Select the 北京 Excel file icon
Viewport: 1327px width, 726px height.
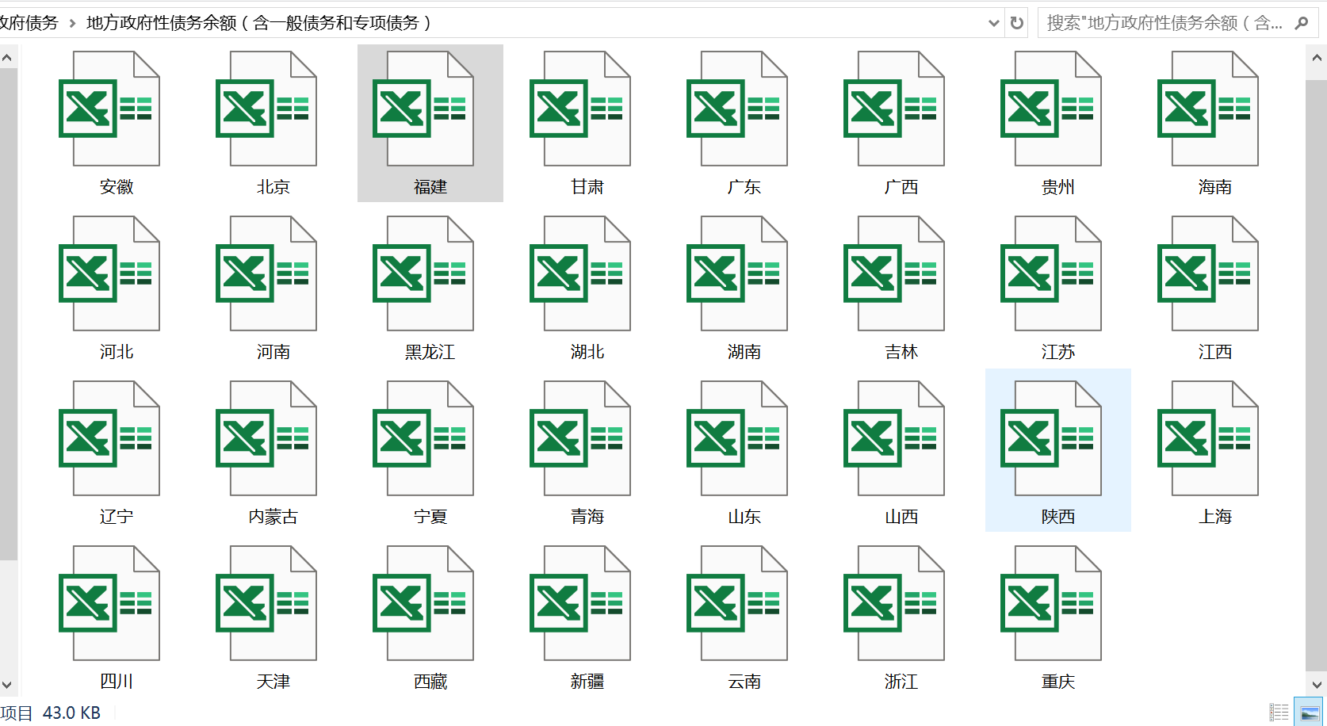click(266, 109)
